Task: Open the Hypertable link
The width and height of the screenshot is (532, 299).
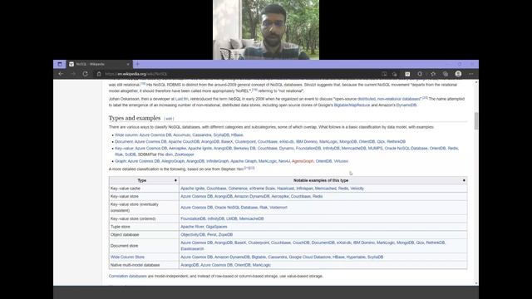Action: 356,257
